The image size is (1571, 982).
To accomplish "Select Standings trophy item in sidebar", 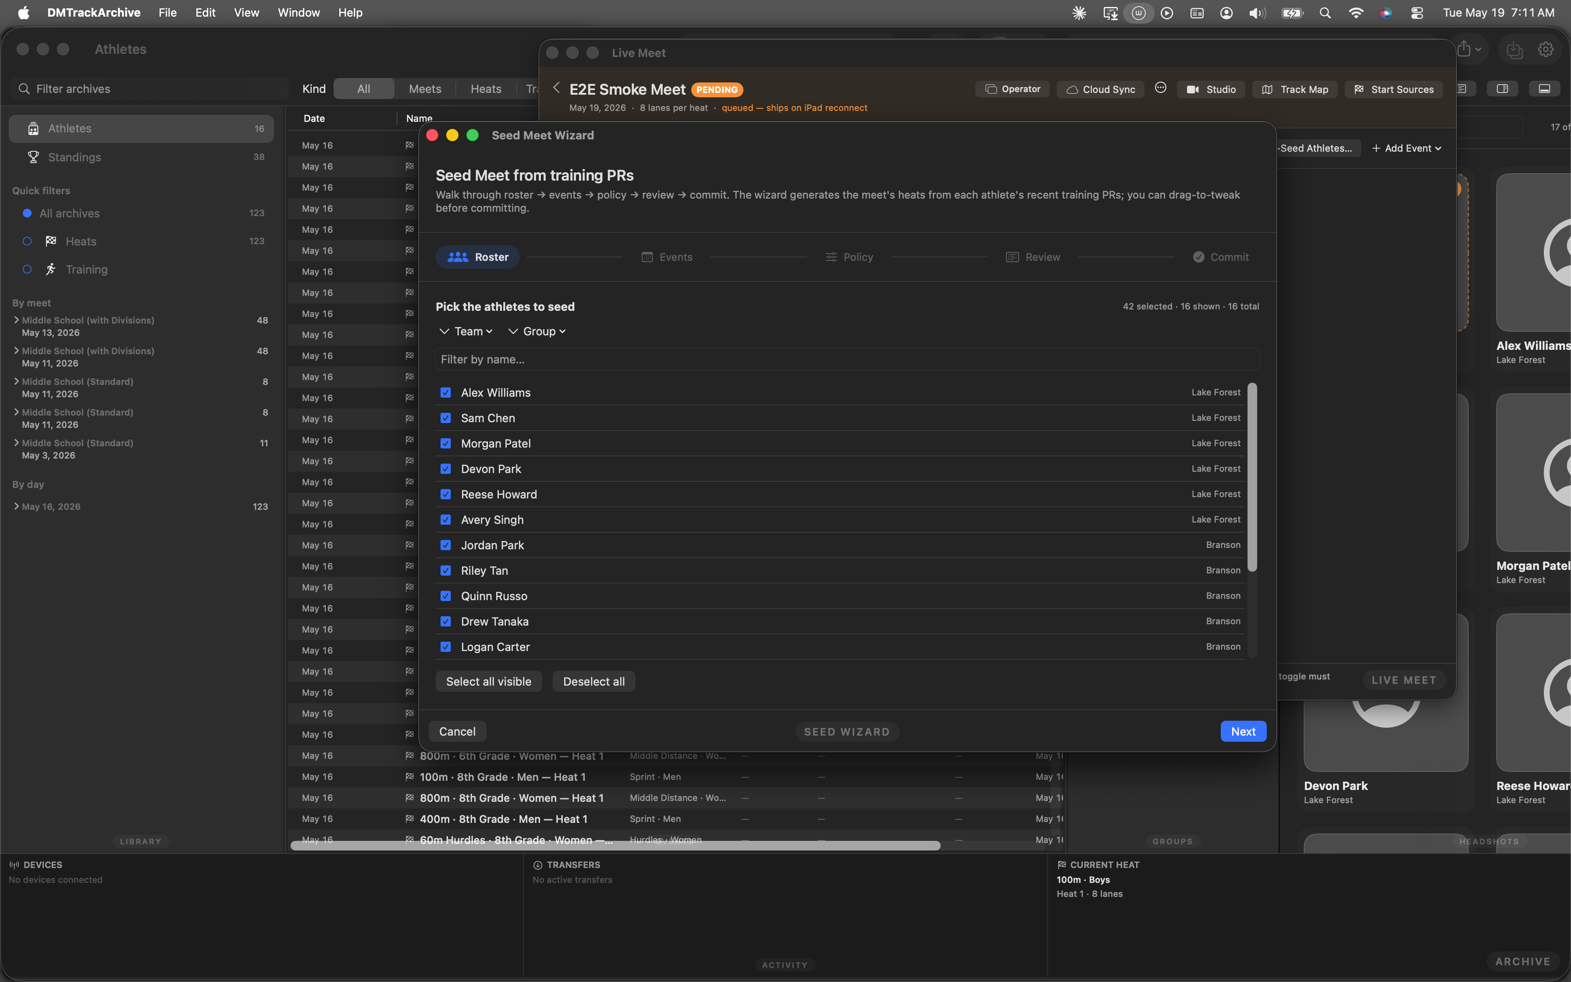I will [141, 157].
